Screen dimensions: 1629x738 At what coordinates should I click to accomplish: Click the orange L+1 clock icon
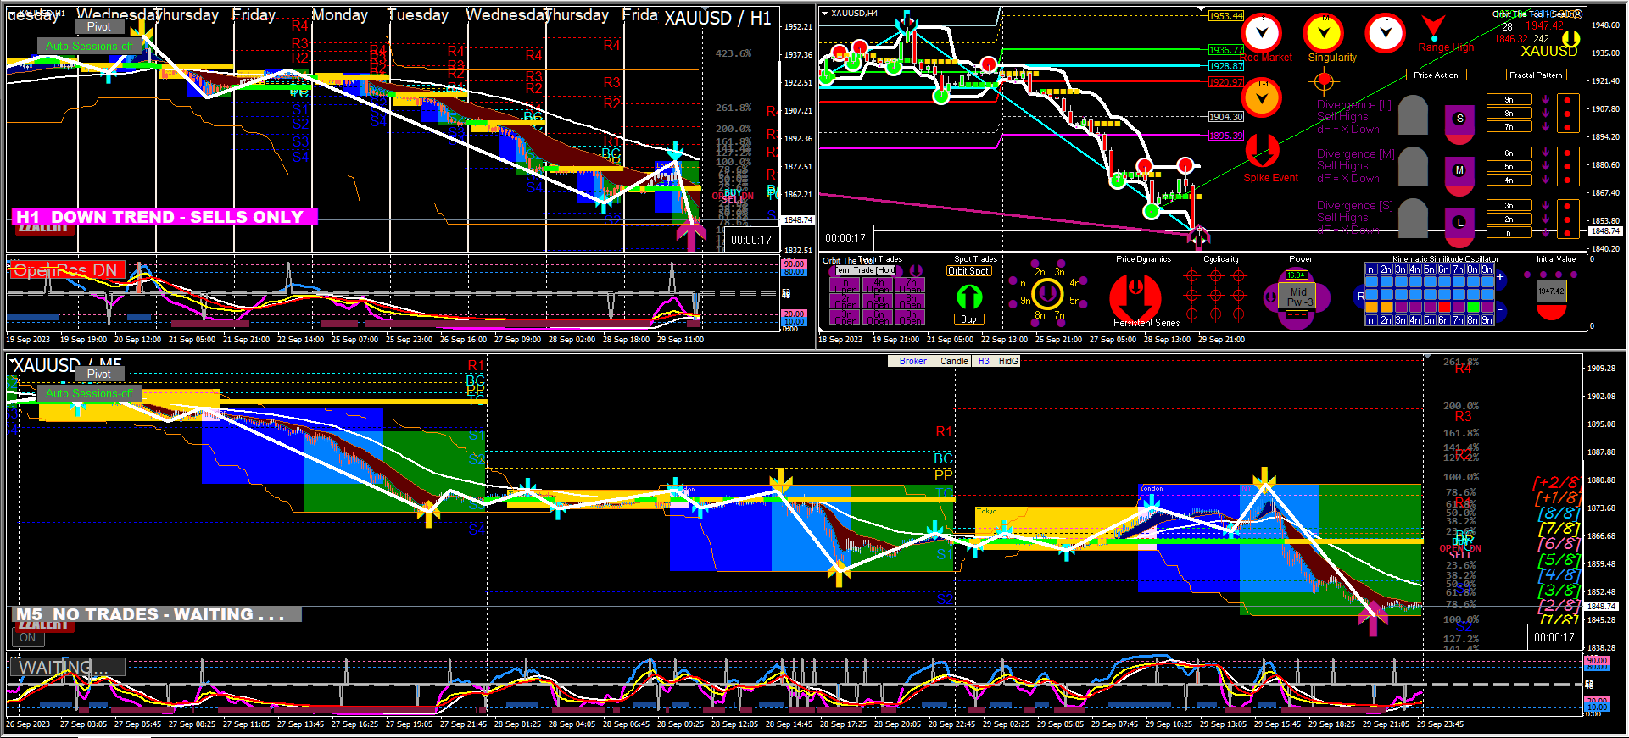(1262, 98)
